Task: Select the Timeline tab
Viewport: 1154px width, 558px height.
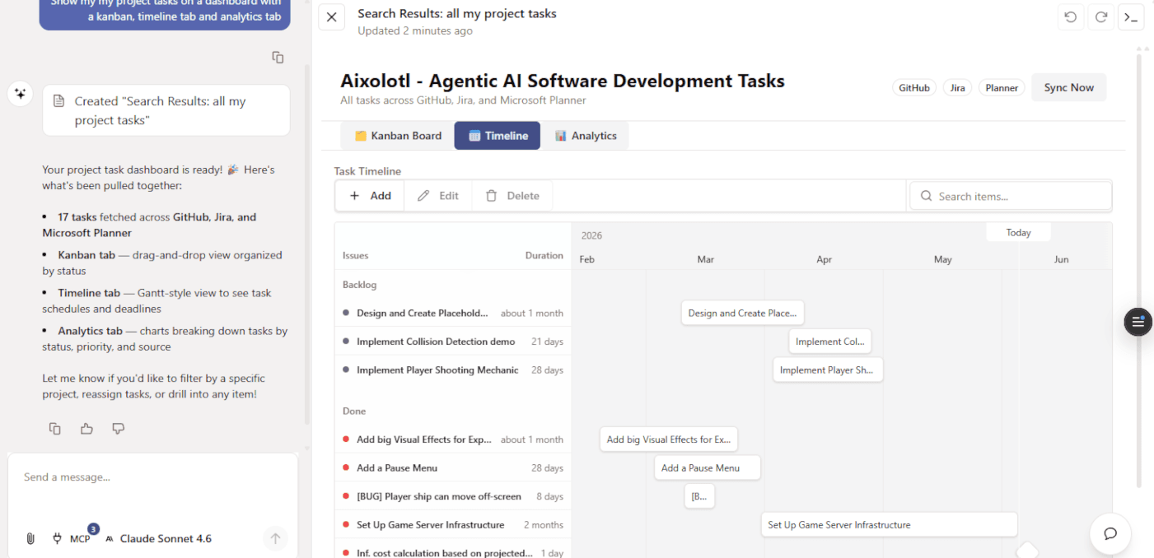Action: (x=498, y=136)
